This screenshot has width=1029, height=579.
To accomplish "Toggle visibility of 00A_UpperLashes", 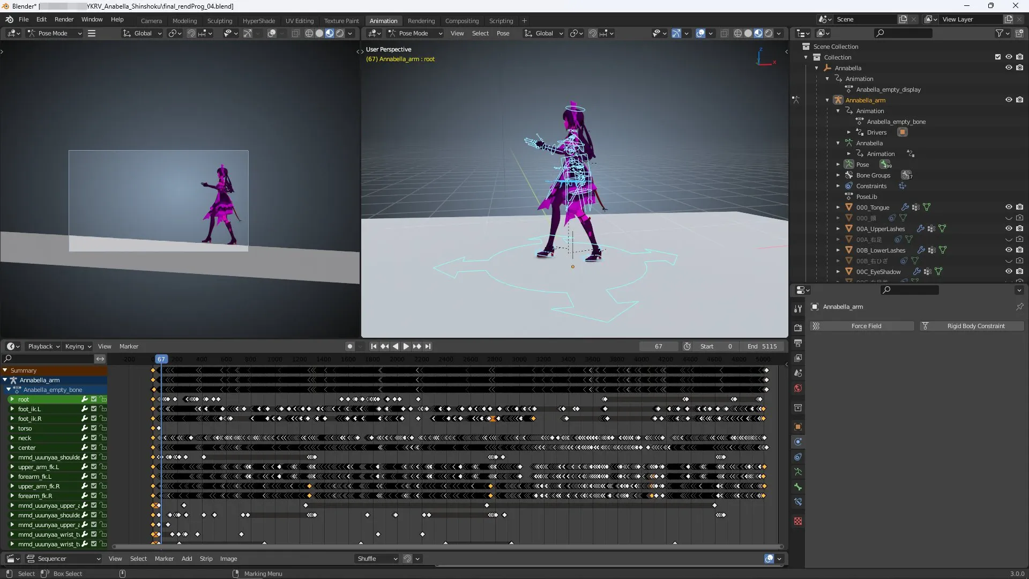I will [1010, 228].
